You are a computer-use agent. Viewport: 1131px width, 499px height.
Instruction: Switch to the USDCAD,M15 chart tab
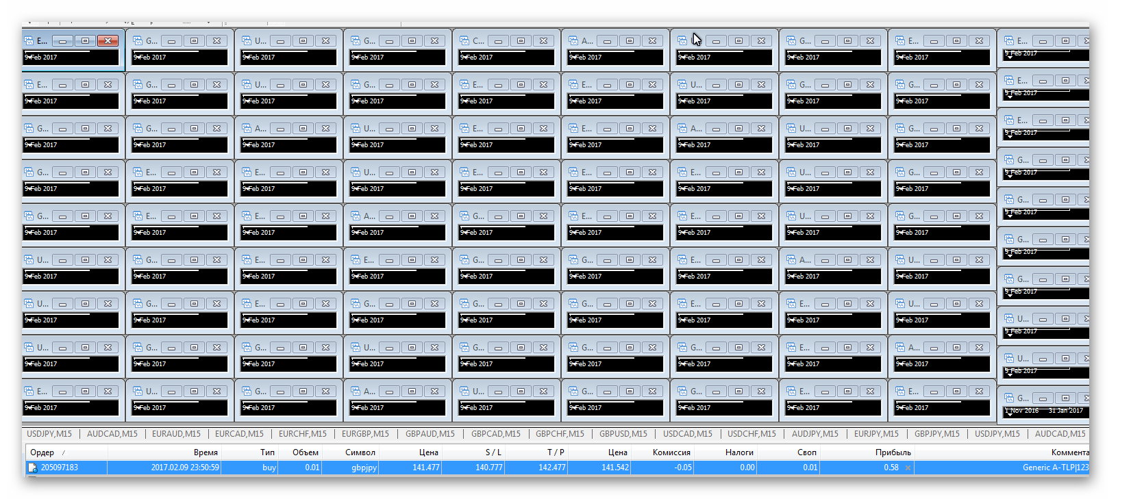[x=687, y=434]
